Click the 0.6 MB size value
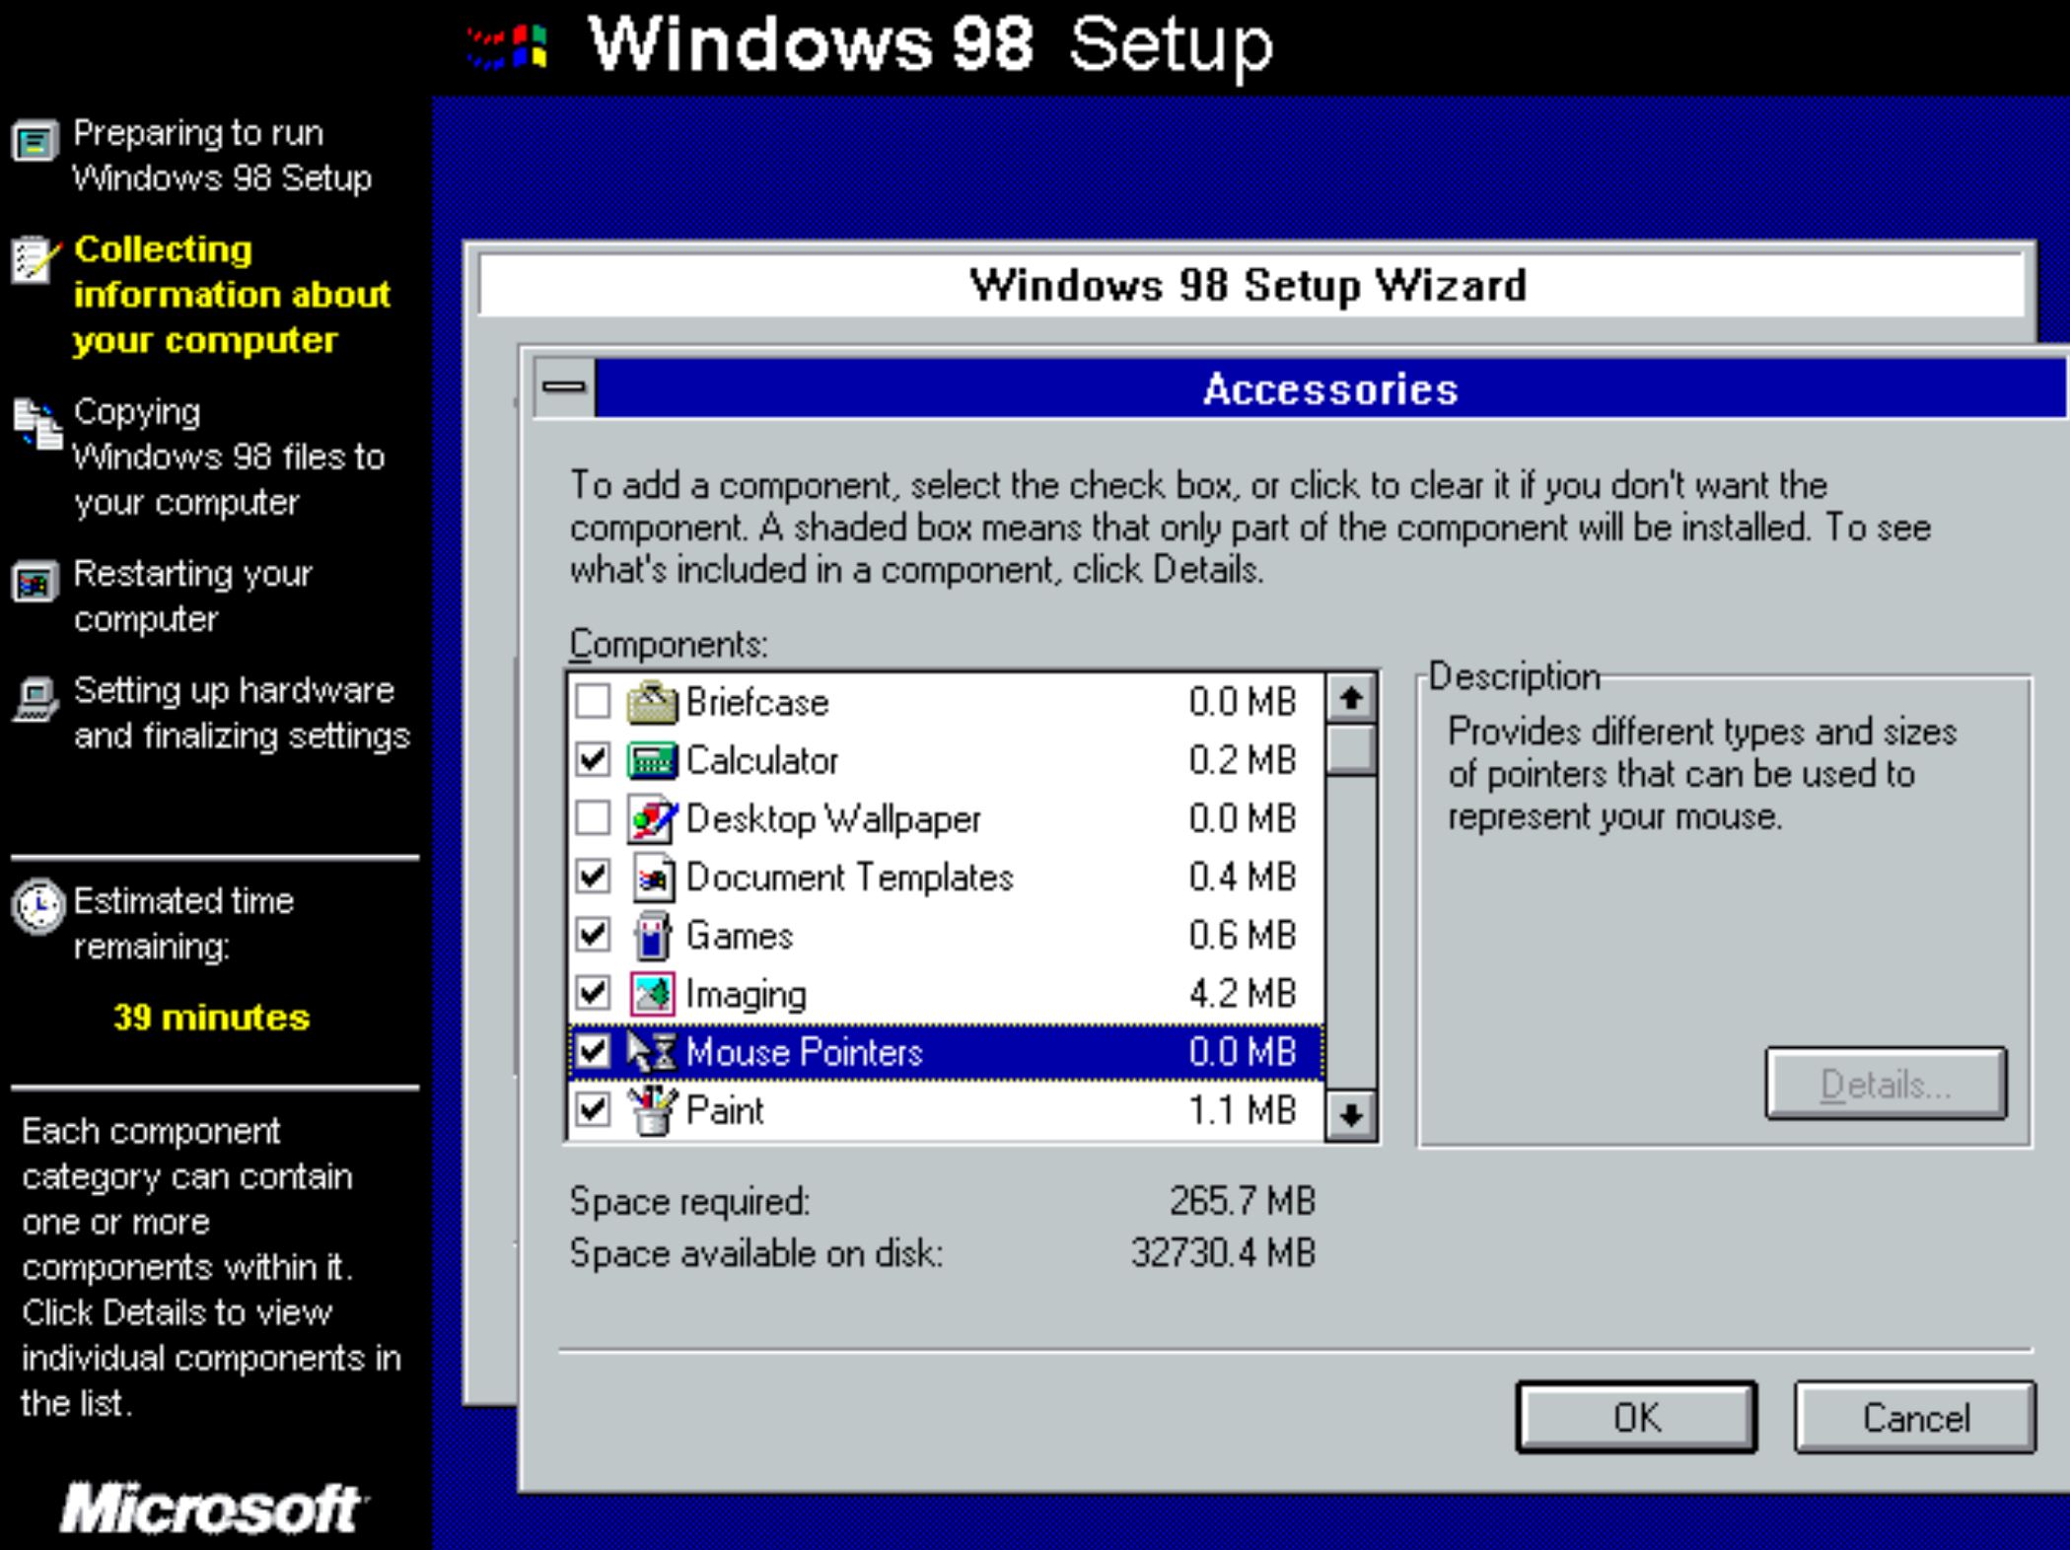The width and height of the screenshot is (2070, 1550). 1242,935
